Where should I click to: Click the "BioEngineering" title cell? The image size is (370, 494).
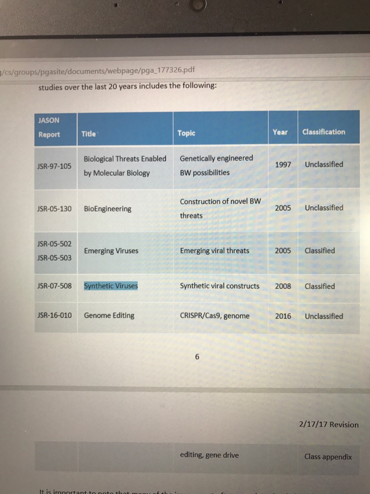107,209
